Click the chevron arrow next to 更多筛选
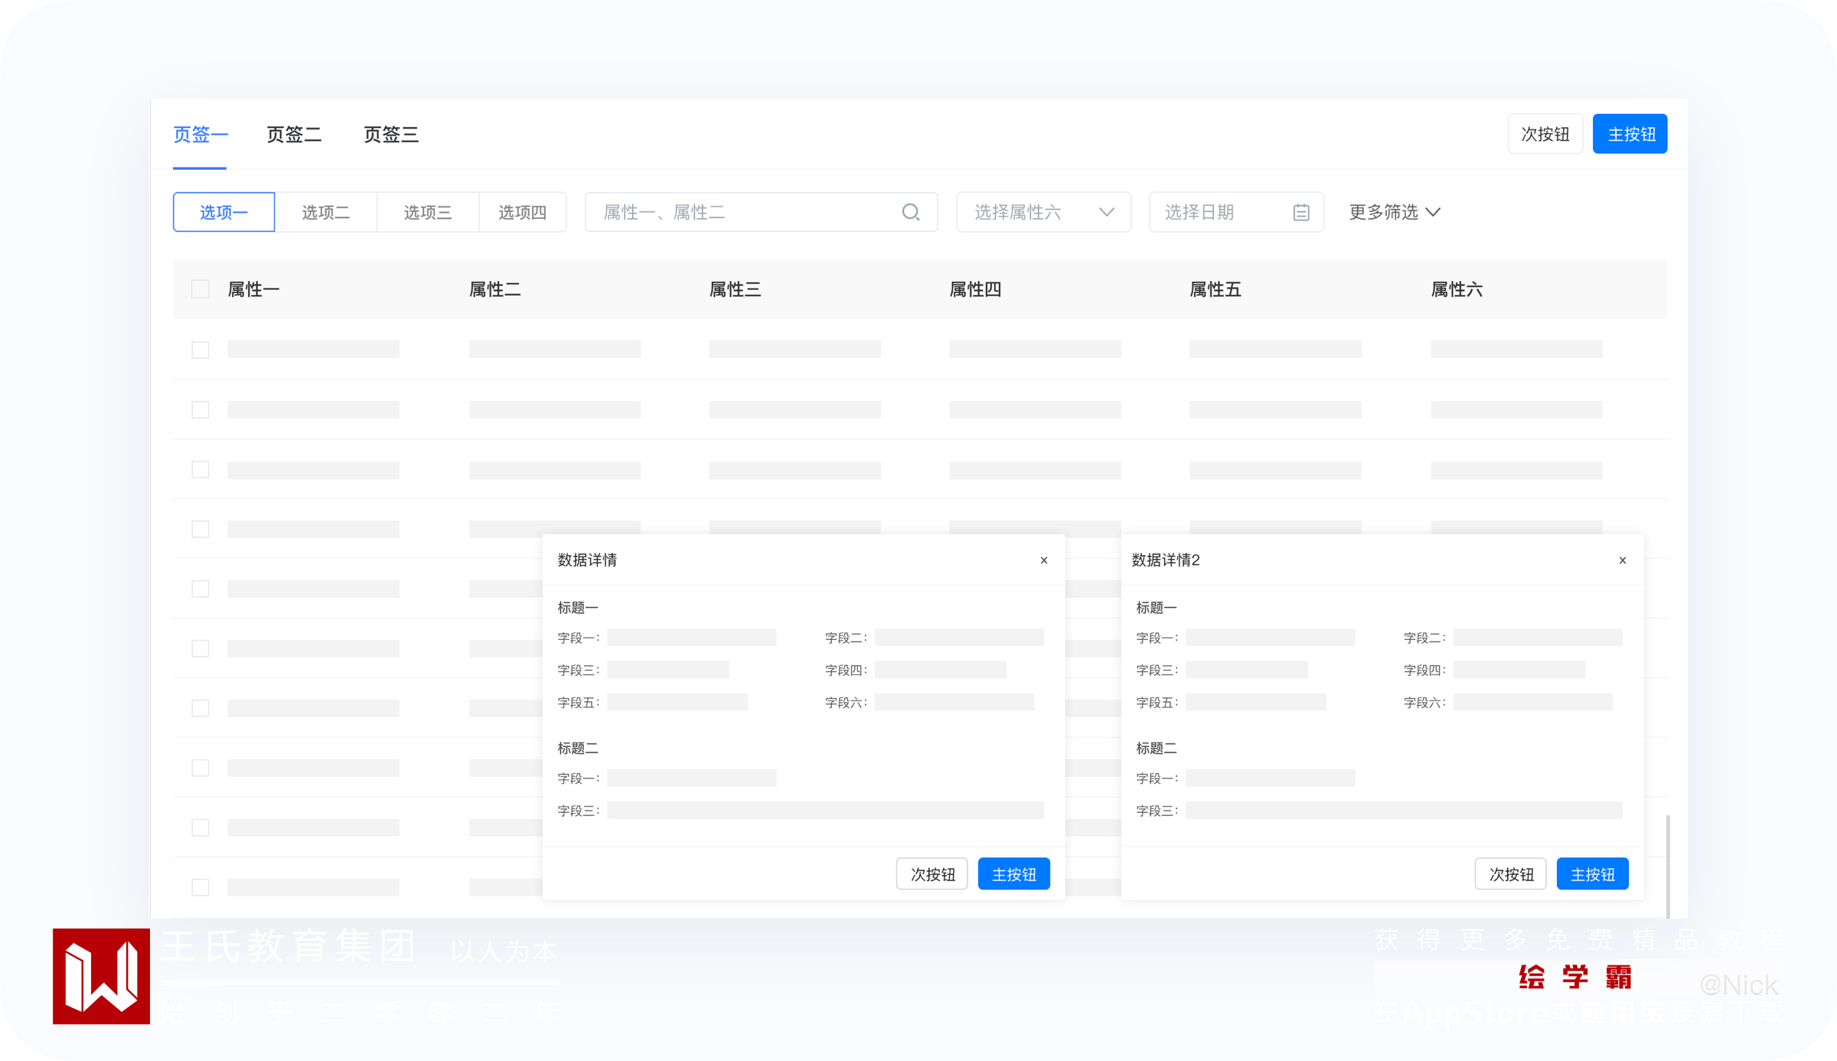Viewport: 1837px width, 1061px height. [x=1434, y=212]
